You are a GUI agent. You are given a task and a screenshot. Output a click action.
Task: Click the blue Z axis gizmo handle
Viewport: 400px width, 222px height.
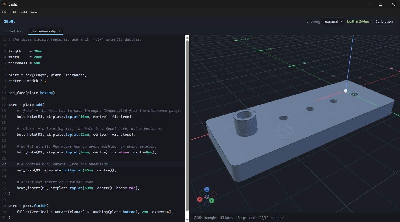pos(207,190)
